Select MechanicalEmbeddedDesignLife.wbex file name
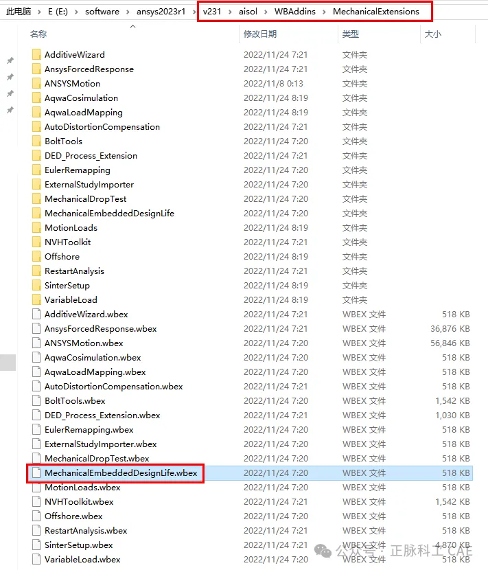Viewport: 488px width, 570px height. (121, 473)
